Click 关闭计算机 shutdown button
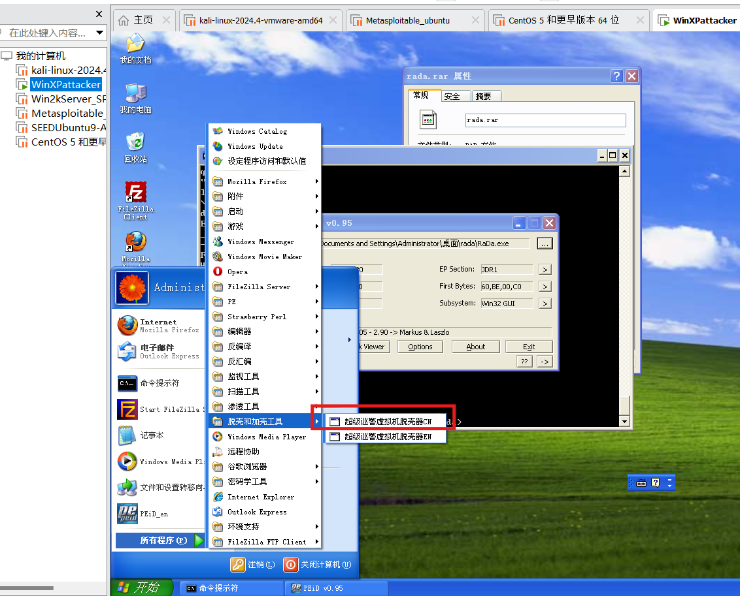Viewport: 740px width, 596px height. pos(318,565)
